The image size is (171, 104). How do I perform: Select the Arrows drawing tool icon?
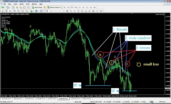[101, 11]
